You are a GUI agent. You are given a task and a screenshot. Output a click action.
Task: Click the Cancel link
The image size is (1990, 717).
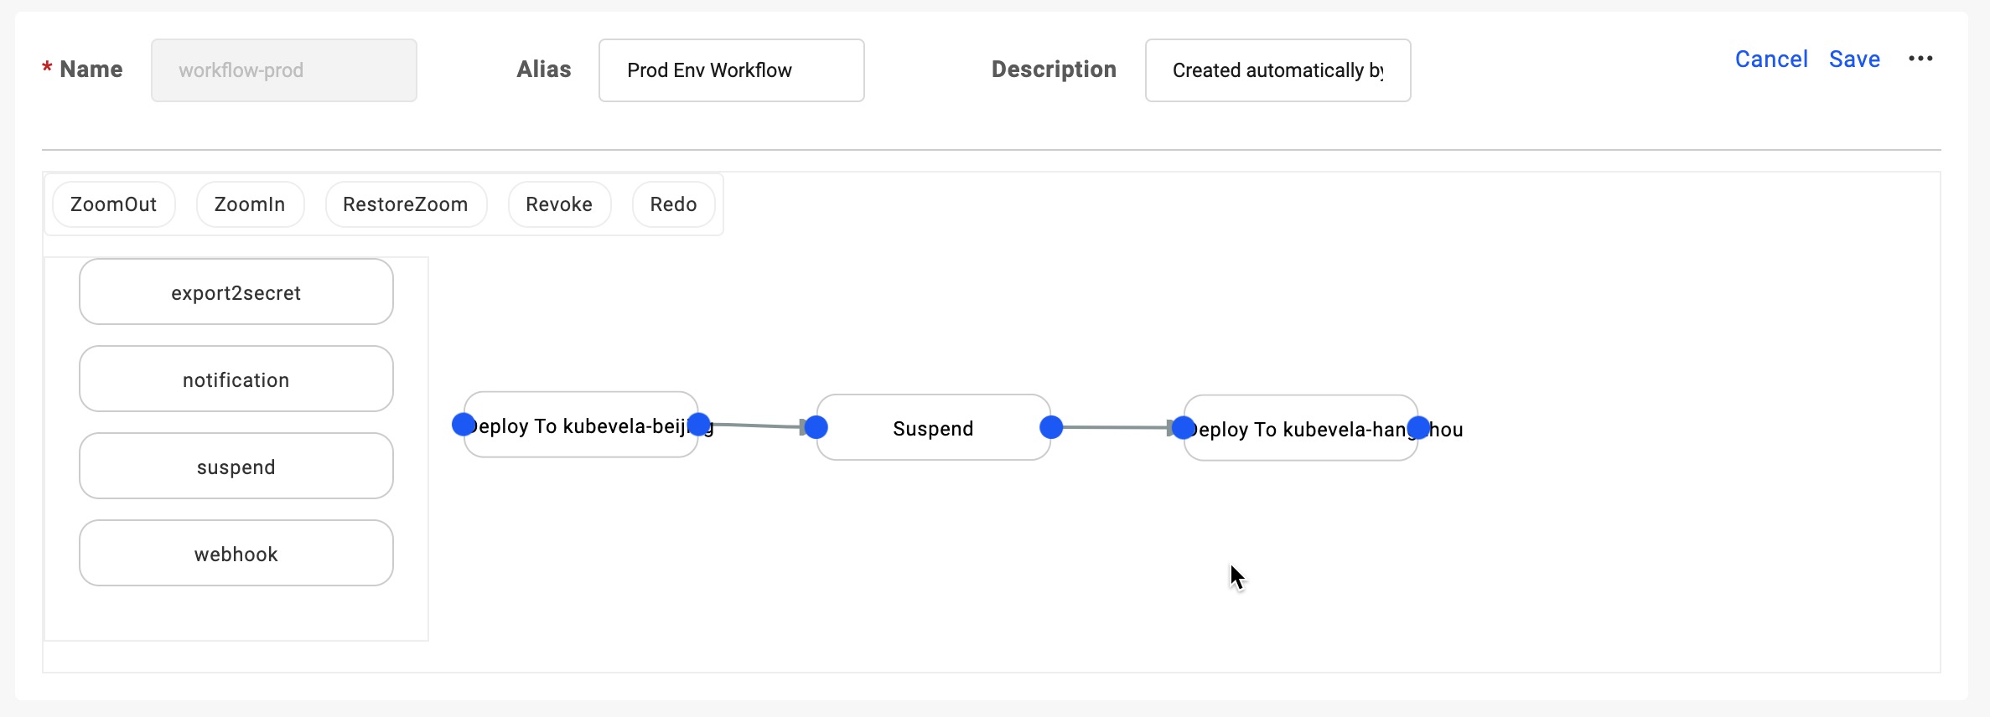pos(1770,59)
